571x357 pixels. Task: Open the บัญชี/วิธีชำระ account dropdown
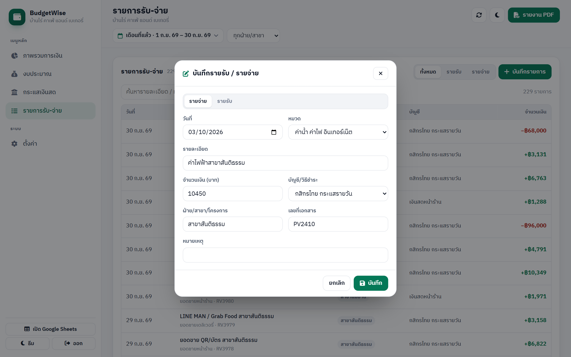338,194
